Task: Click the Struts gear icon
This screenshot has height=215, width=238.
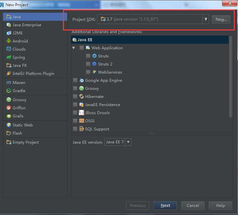Action: click(x=94, y=56)
